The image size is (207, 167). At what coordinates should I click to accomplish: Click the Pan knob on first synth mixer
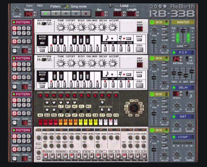coord(154,30)
